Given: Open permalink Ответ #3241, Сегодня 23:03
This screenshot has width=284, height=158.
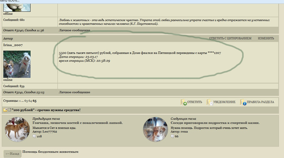Looking at the screenshot, I should [24, 92].
